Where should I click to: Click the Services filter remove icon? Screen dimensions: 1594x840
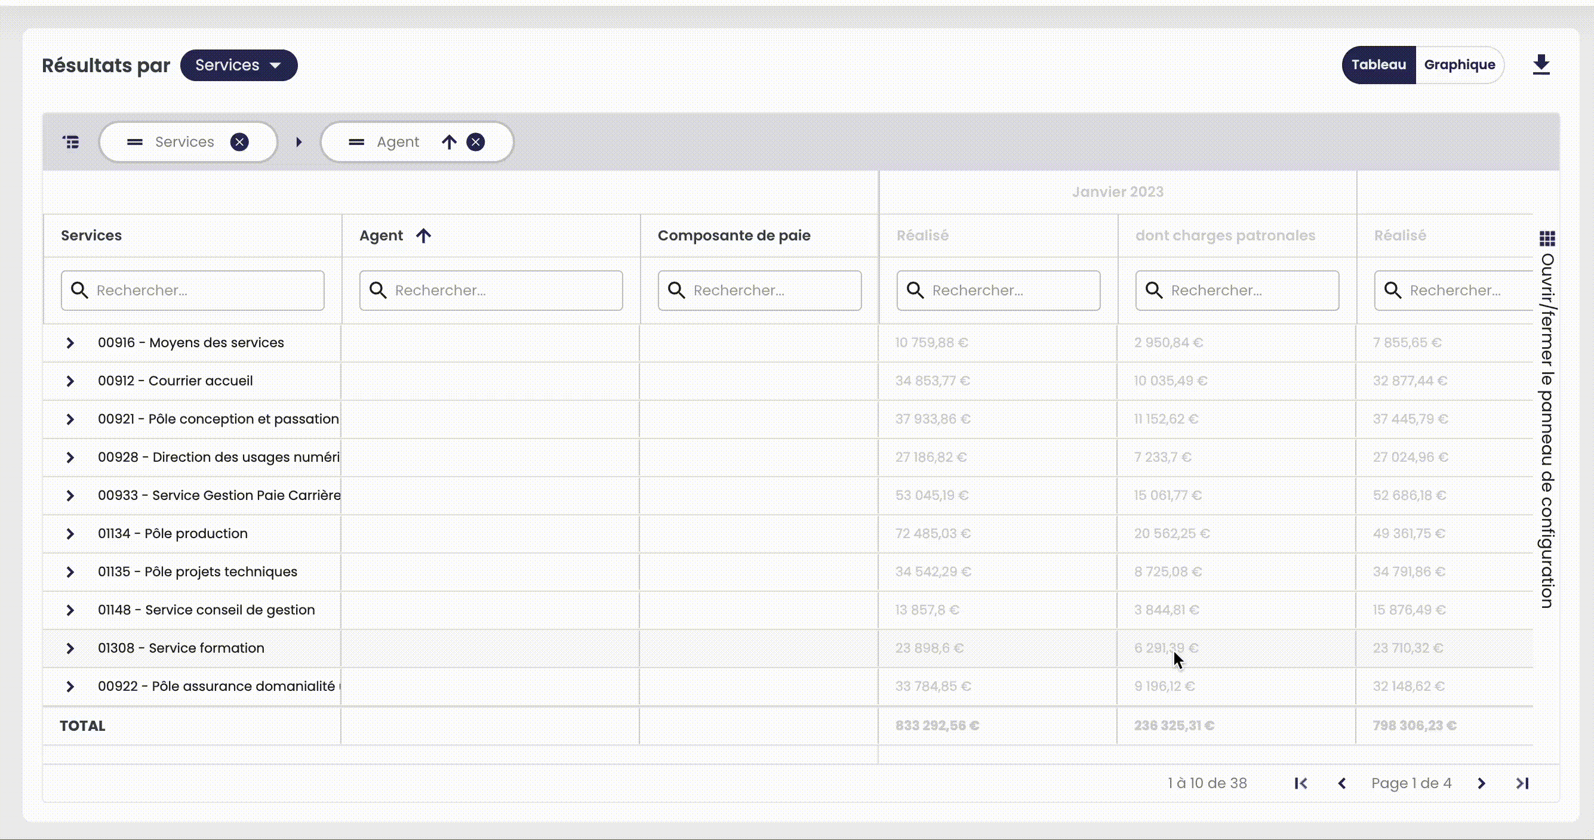point(239,141)
